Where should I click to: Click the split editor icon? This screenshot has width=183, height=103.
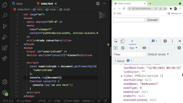pyautogui.click(x=98, y=4)
